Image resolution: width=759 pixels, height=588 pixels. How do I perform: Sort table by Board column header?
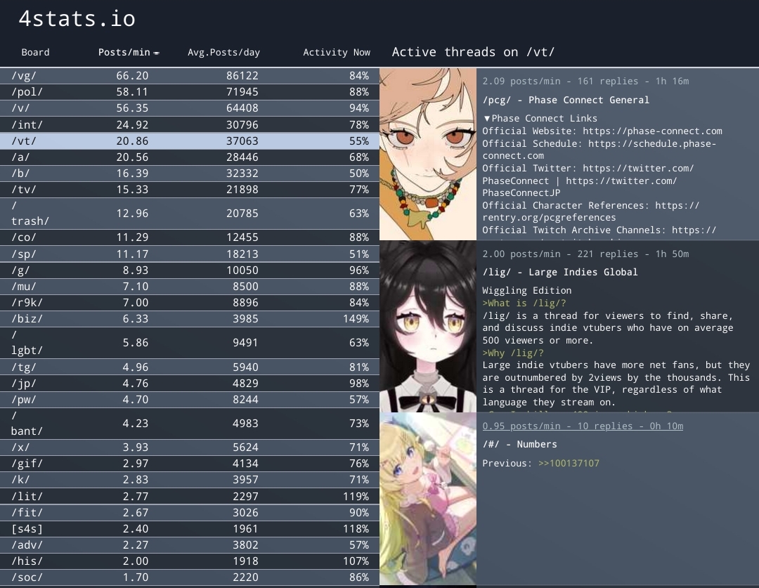(x=35, y=52)
